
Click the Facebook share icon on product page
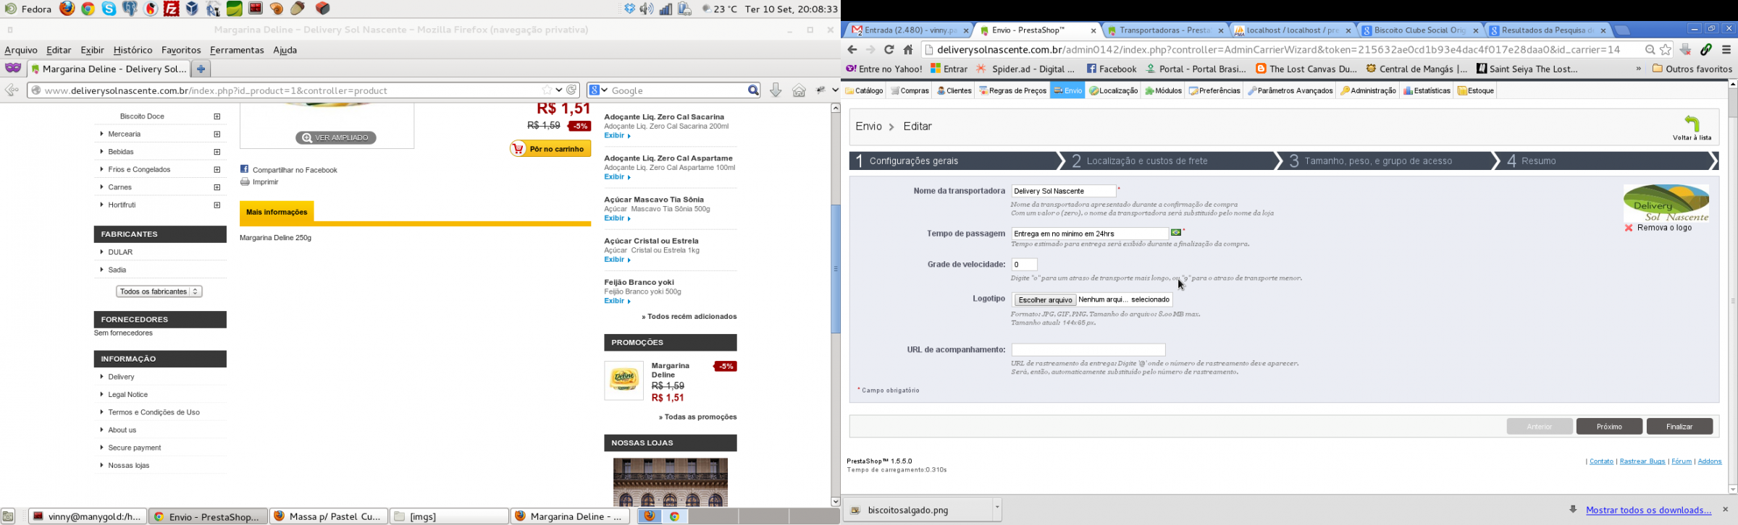(x=245, y=169)
